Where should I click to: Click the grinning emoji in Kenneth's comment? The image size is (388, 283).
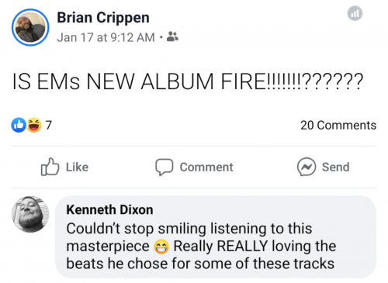click(161, 247)
